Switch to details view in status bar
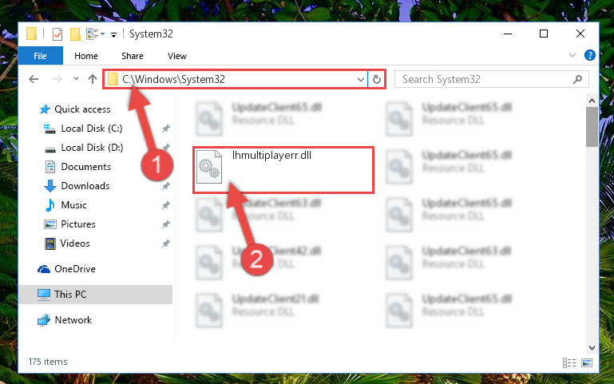This screenshot has height=384, width=614. (x=569, y=363)
